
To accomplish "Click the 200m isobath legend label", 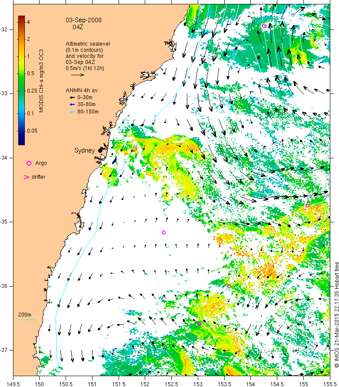I will 25,315.
